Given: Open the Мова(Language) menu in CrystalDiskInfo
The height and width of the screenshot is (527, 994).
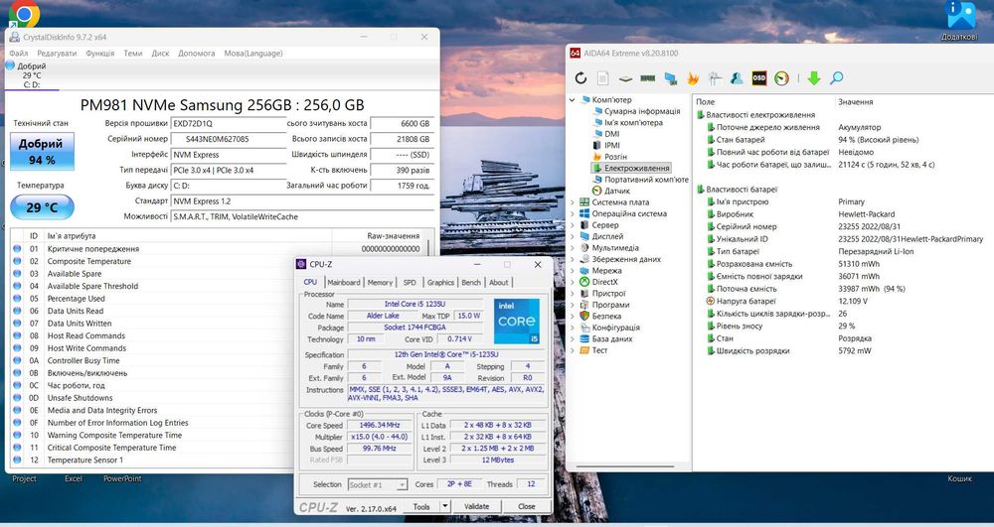Looking at the screenshot, I should point(252,54).
